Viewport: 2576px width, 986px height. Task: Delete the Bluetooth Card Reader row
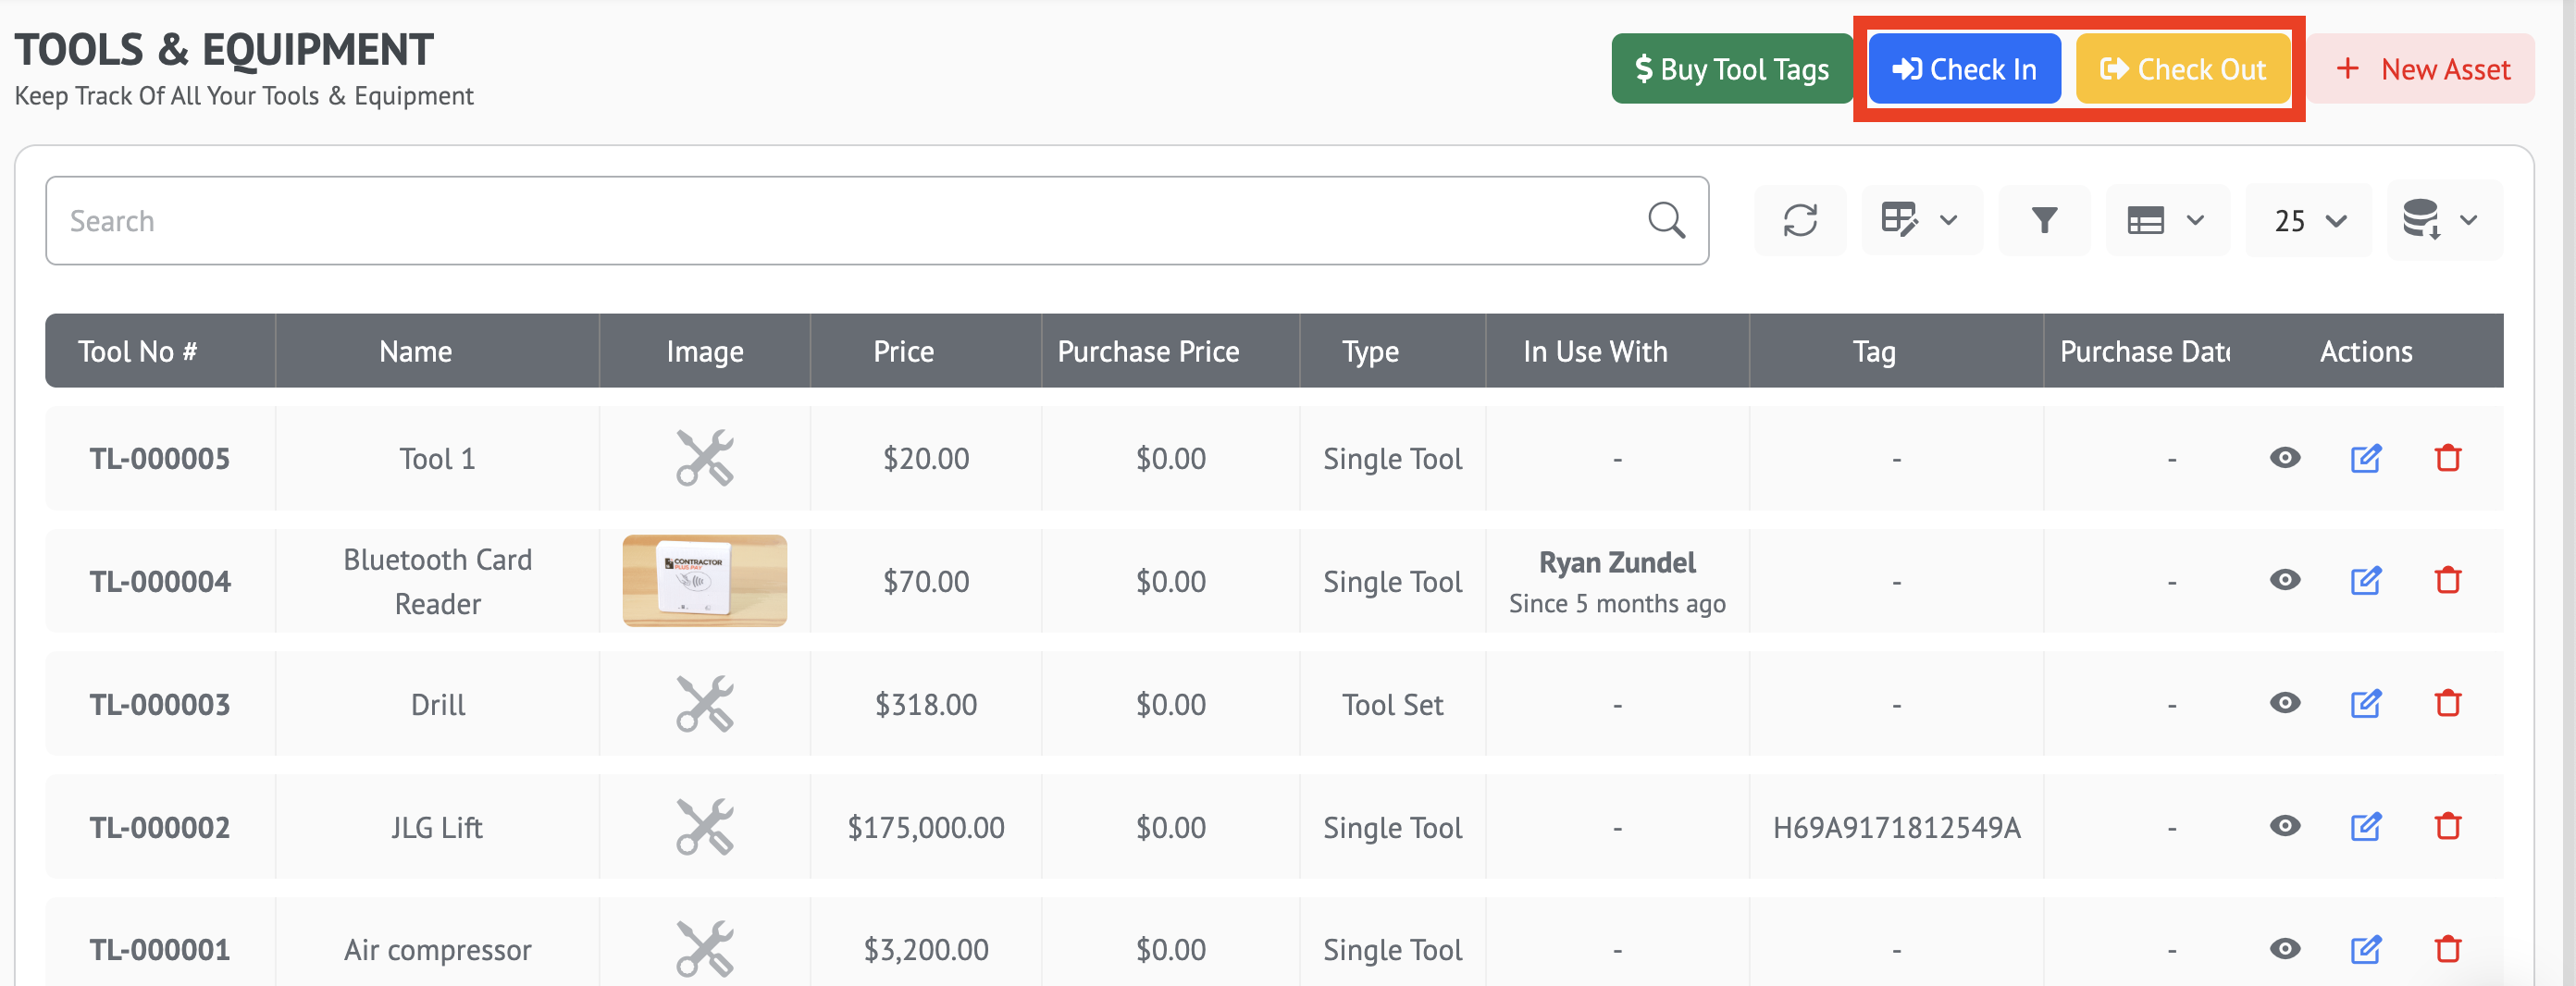pos(2447,580)
